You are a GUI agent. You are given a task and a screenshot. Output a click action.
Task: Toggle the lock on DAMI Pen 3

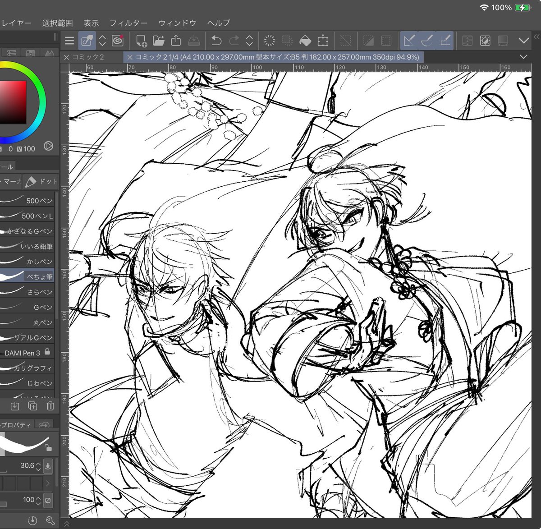(47, 352)
